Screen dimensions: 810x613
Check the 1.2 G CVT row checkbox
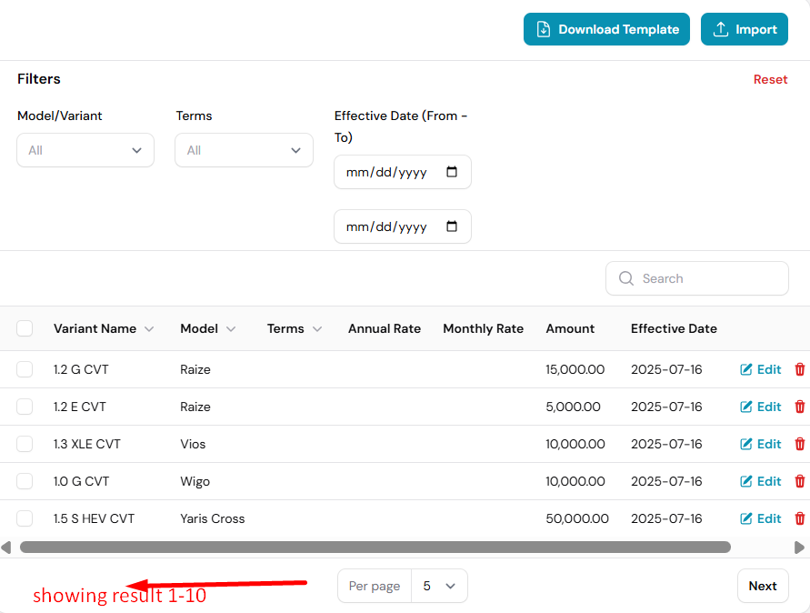25,369
